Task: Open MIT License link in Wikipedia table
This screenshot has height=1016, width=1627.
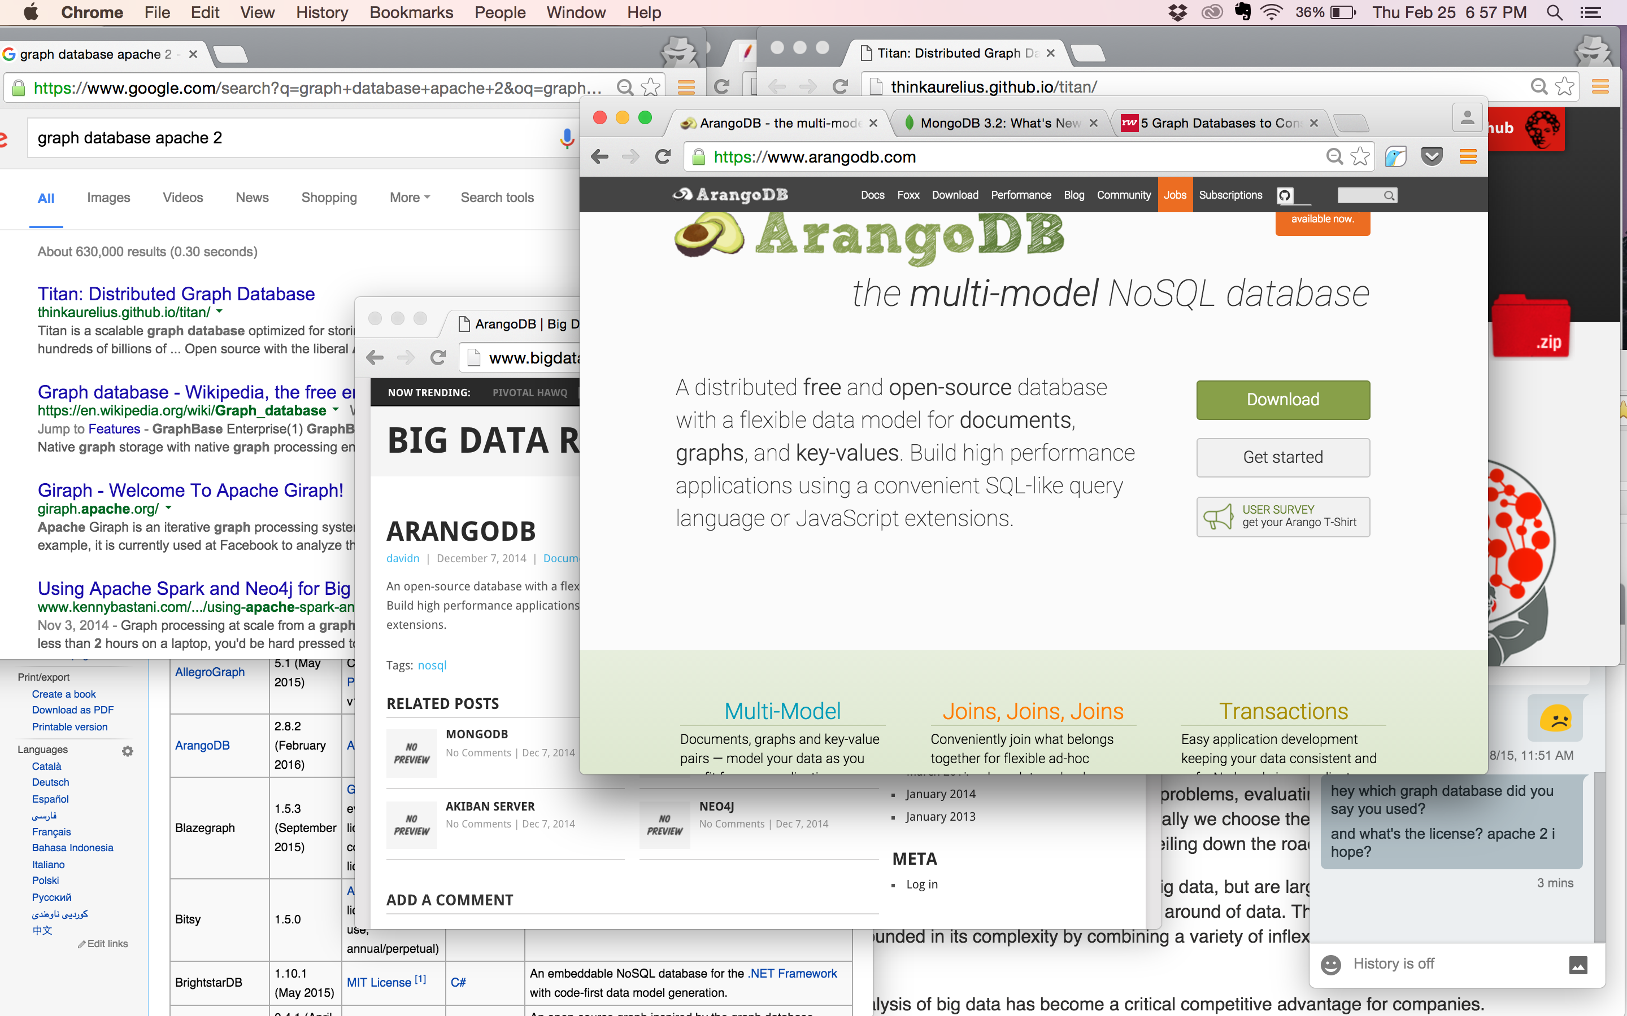Action: [379, 982]
